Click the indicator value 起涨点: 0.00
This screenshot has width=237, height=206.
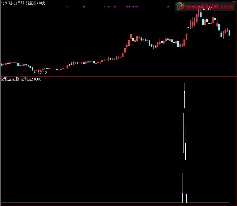pos(31,79)
